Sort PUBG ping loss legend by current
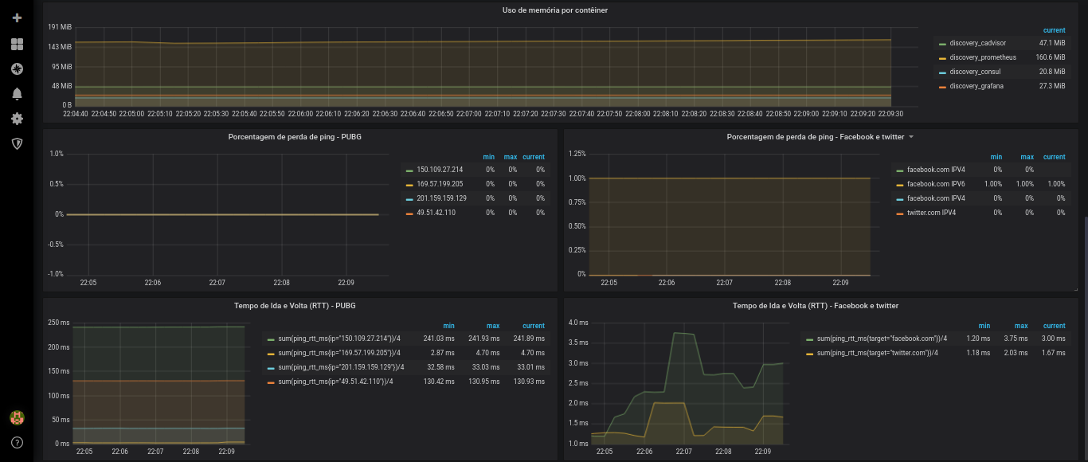The width and height of the screenshot is (1088, 462). point(534,157)
